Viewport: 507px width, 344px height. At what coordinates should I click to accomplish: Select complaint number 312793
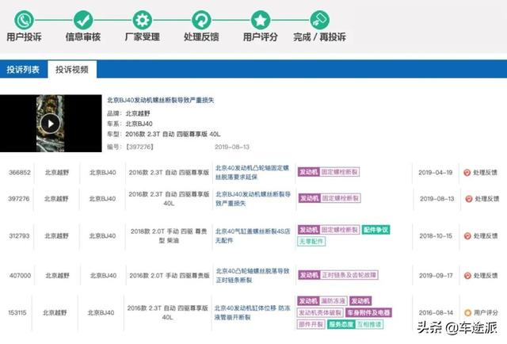click(19, 236)
